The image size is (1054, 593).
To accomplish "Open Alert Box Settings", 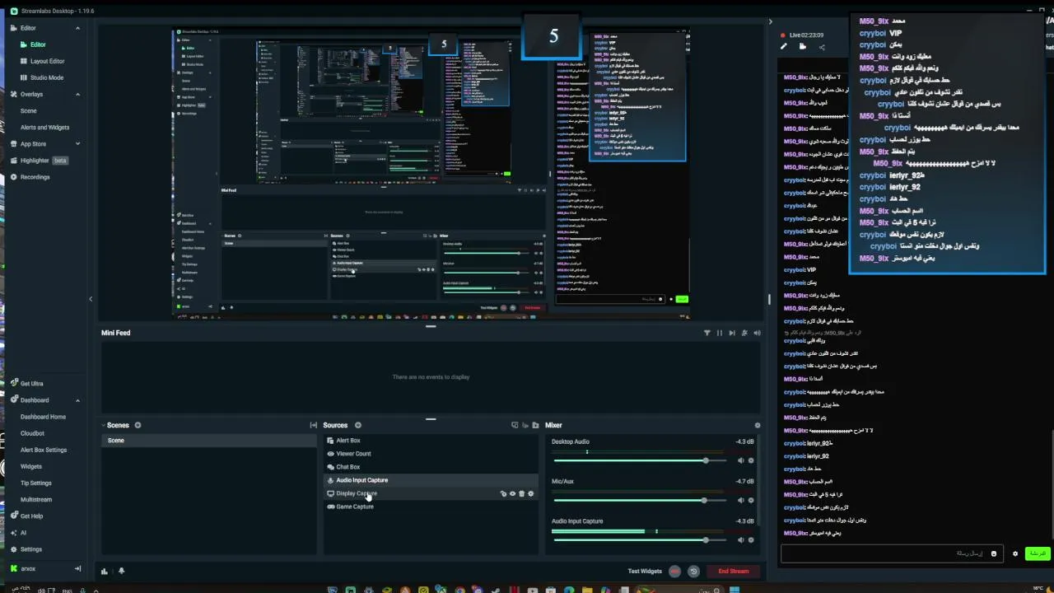I will pyautogui.click(x=44, y=450).
